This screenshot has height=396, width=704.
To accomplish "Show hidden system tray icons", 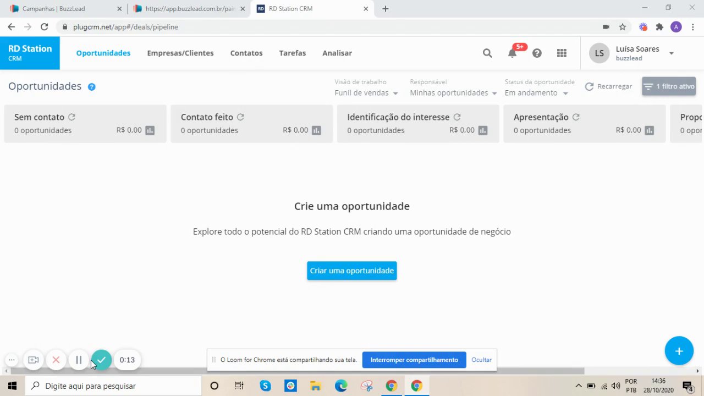I will [578, 386].
